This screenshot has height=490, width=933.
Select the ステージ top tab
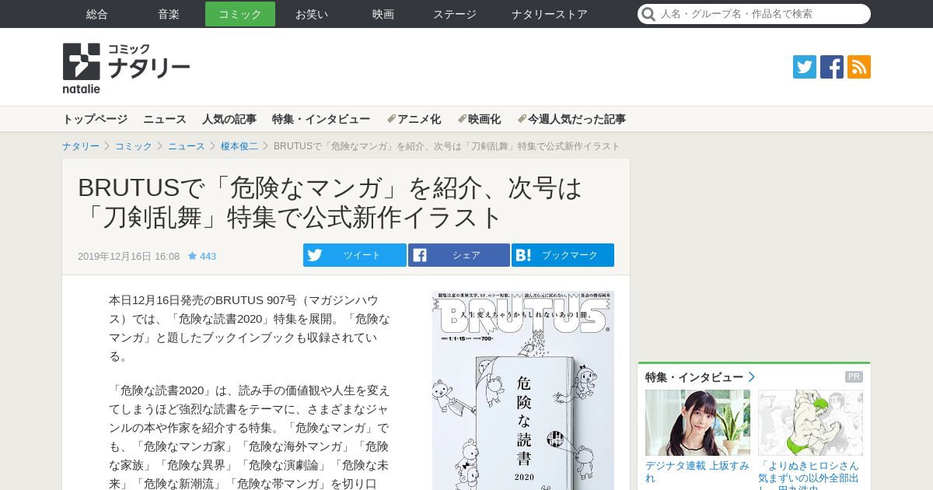[455, 14]
